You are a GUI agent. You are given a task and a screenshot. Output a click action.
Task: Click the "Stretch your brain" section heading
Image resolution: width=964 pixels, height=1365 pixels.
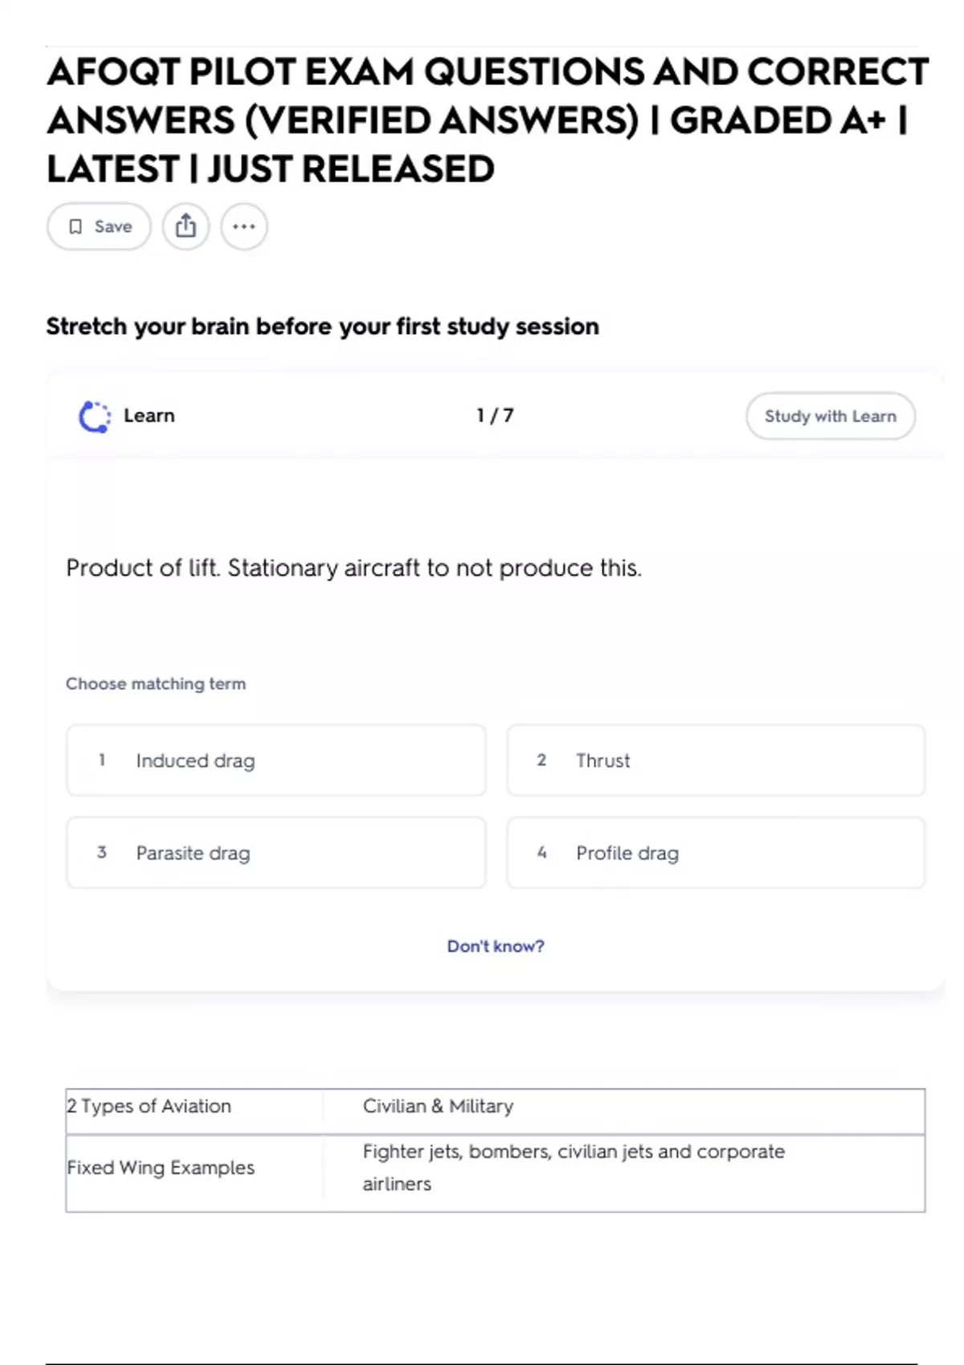tap(322, 326)
